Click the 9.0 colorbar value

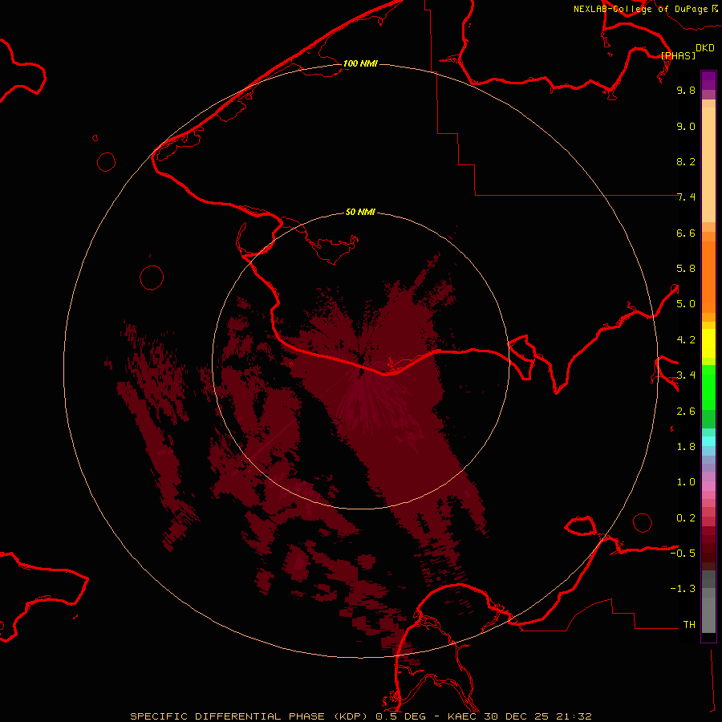click(686, 126)
